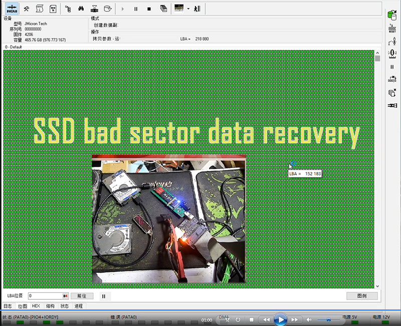Switch to the 日志 tab
Viewport: 401px width, 326px height.
(8, 306)
